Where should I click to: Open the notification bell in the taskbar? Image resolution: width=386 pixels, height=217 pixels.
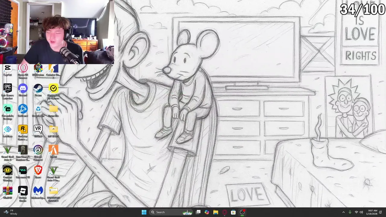(381, 212)
